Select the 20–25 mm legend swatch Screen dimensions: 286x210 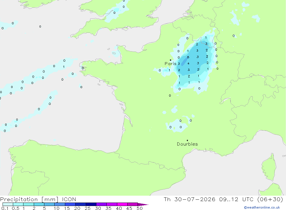coord(81,204)
